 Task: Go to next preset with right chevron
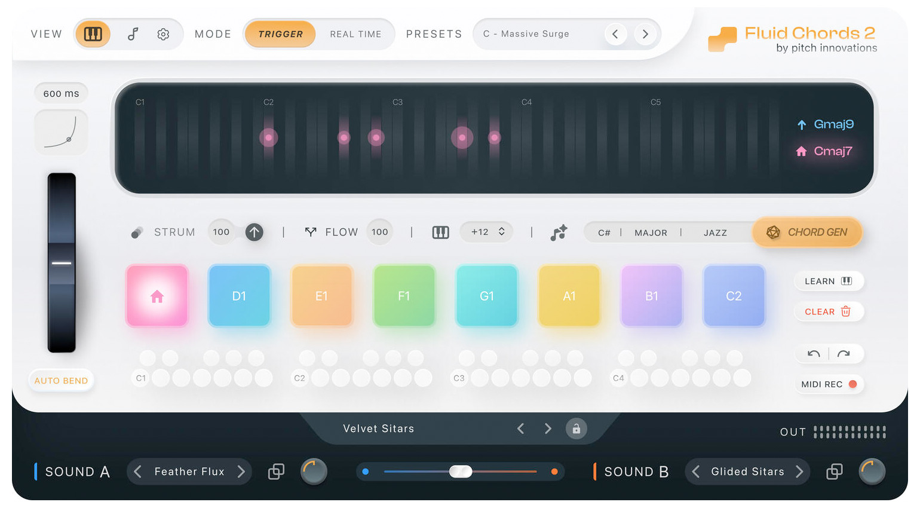645,34
